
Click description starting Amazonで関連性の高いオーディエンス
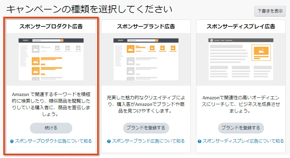coord(241,104)
